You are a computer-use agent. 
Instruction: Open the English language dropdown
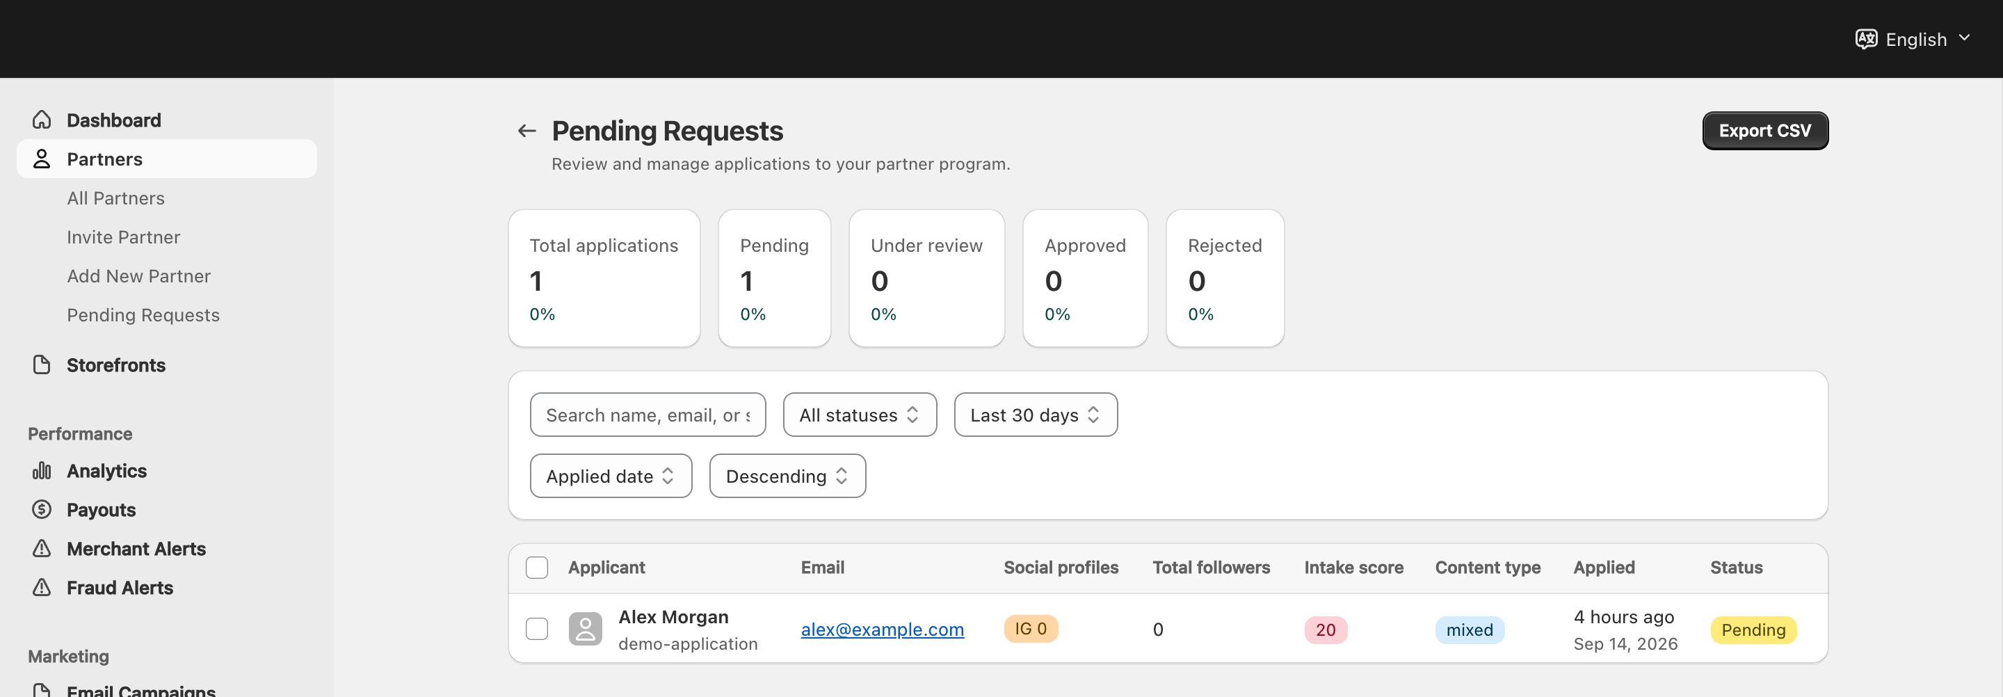point(1913,39)
